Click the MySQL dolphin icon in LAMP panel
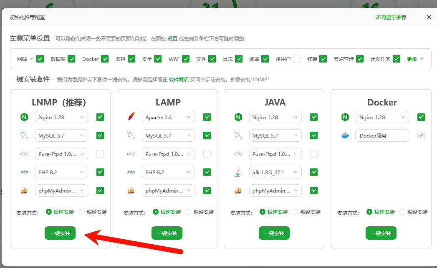Viewport: 437px width, 268px height. [131, 135]
